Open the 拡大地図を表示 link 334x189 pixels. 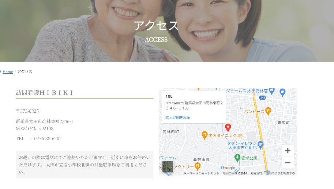pos(178,117)
